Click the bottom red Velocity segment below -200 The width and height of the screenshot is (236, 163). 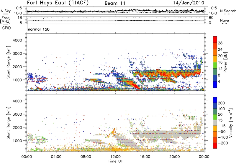pos(215,146)
